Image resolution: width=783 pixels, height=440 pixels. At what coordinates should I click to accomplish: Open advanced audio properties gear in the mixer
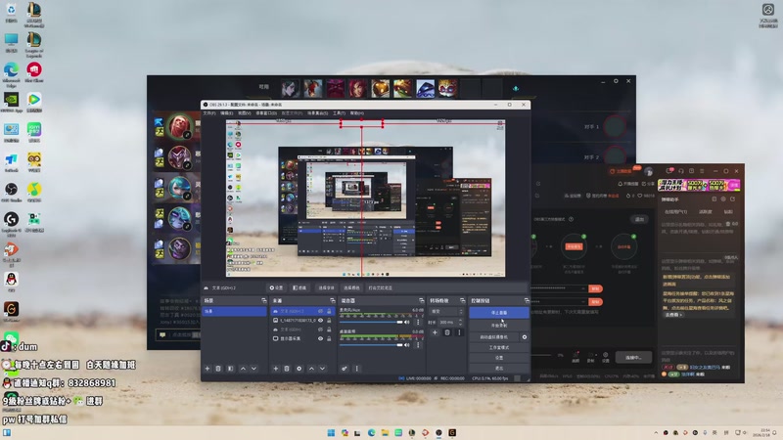[345, 369]
